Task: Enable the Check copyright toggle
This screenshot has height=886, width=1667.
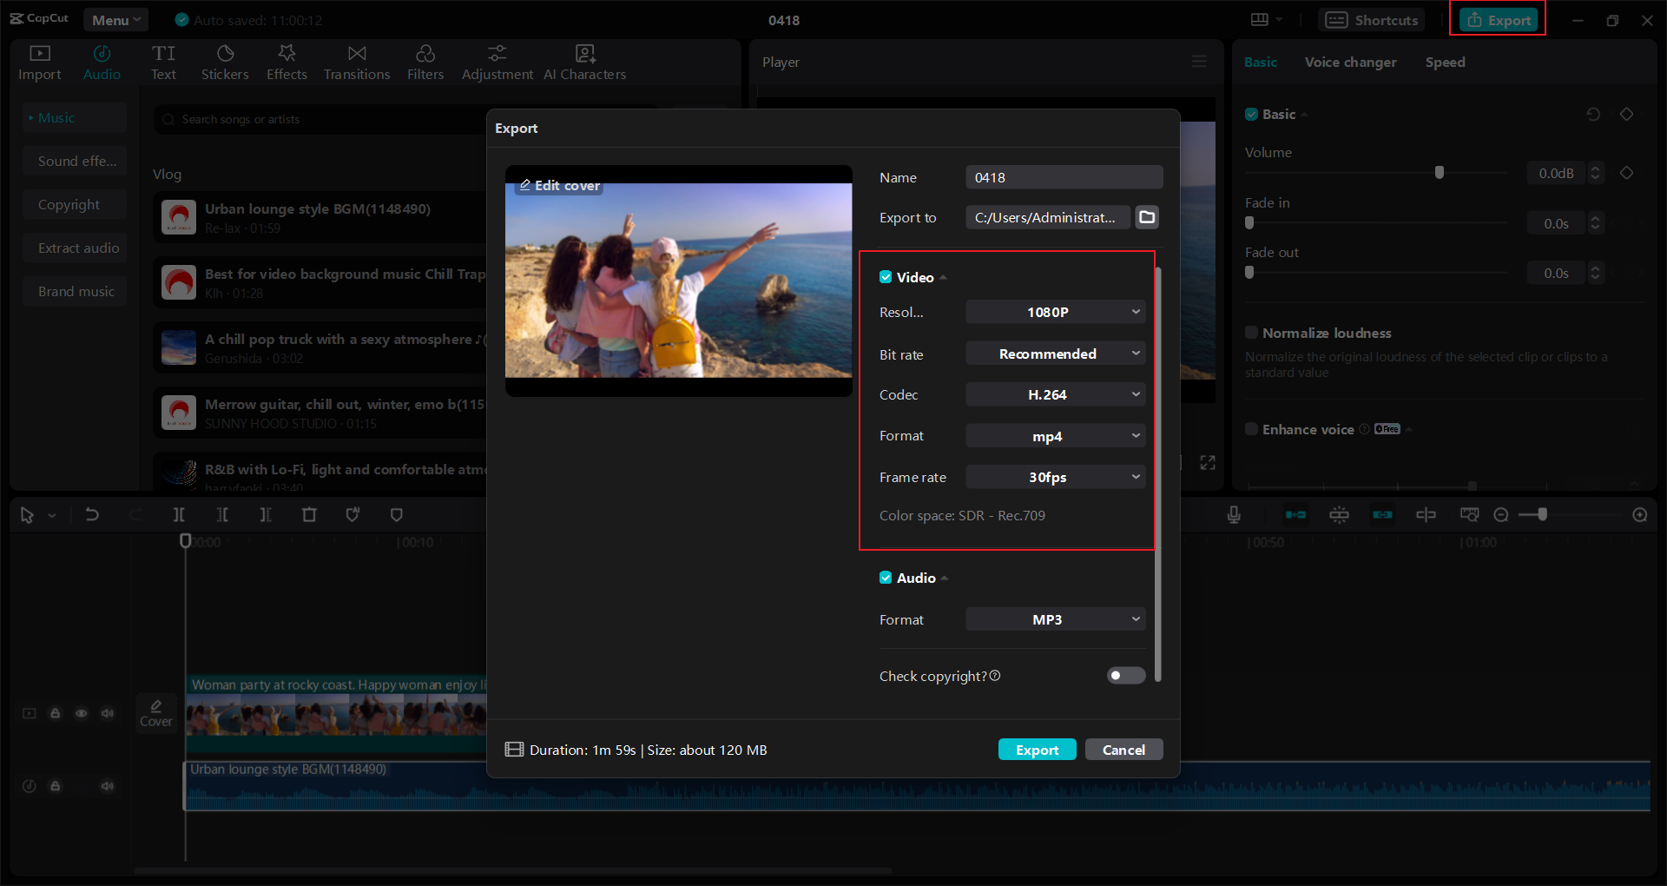Action: pos(1125,676)
